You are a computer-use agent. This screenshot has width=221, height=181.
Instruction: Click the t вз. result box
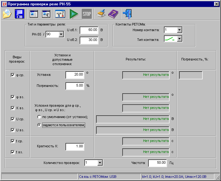click(146, 152)
